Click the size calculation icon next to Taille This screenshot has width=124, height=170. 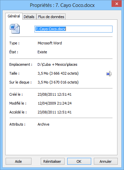point(109,74)
